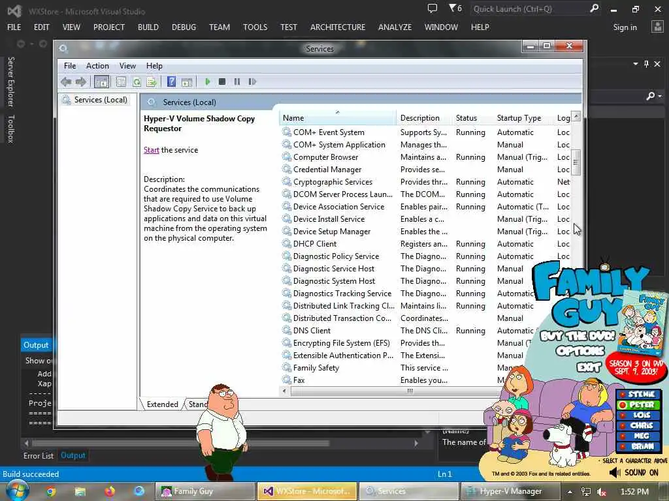
Task: Sort services by the Name column header
Action: point(338,118)
